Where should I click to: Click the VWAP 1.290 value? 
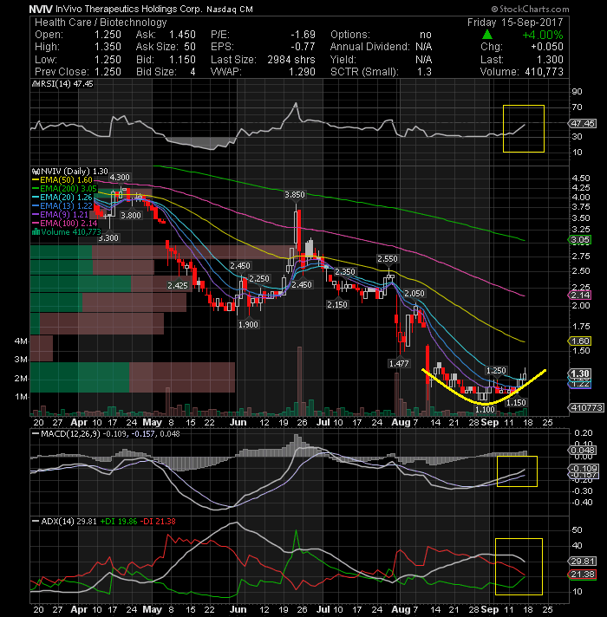click(302, 72)
